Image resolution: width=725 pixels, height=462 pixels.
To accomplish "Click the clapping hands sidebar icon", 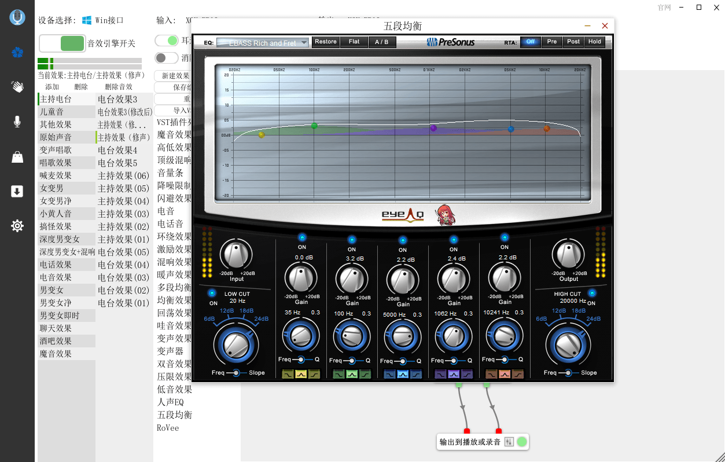I will (x=17, y=87).
